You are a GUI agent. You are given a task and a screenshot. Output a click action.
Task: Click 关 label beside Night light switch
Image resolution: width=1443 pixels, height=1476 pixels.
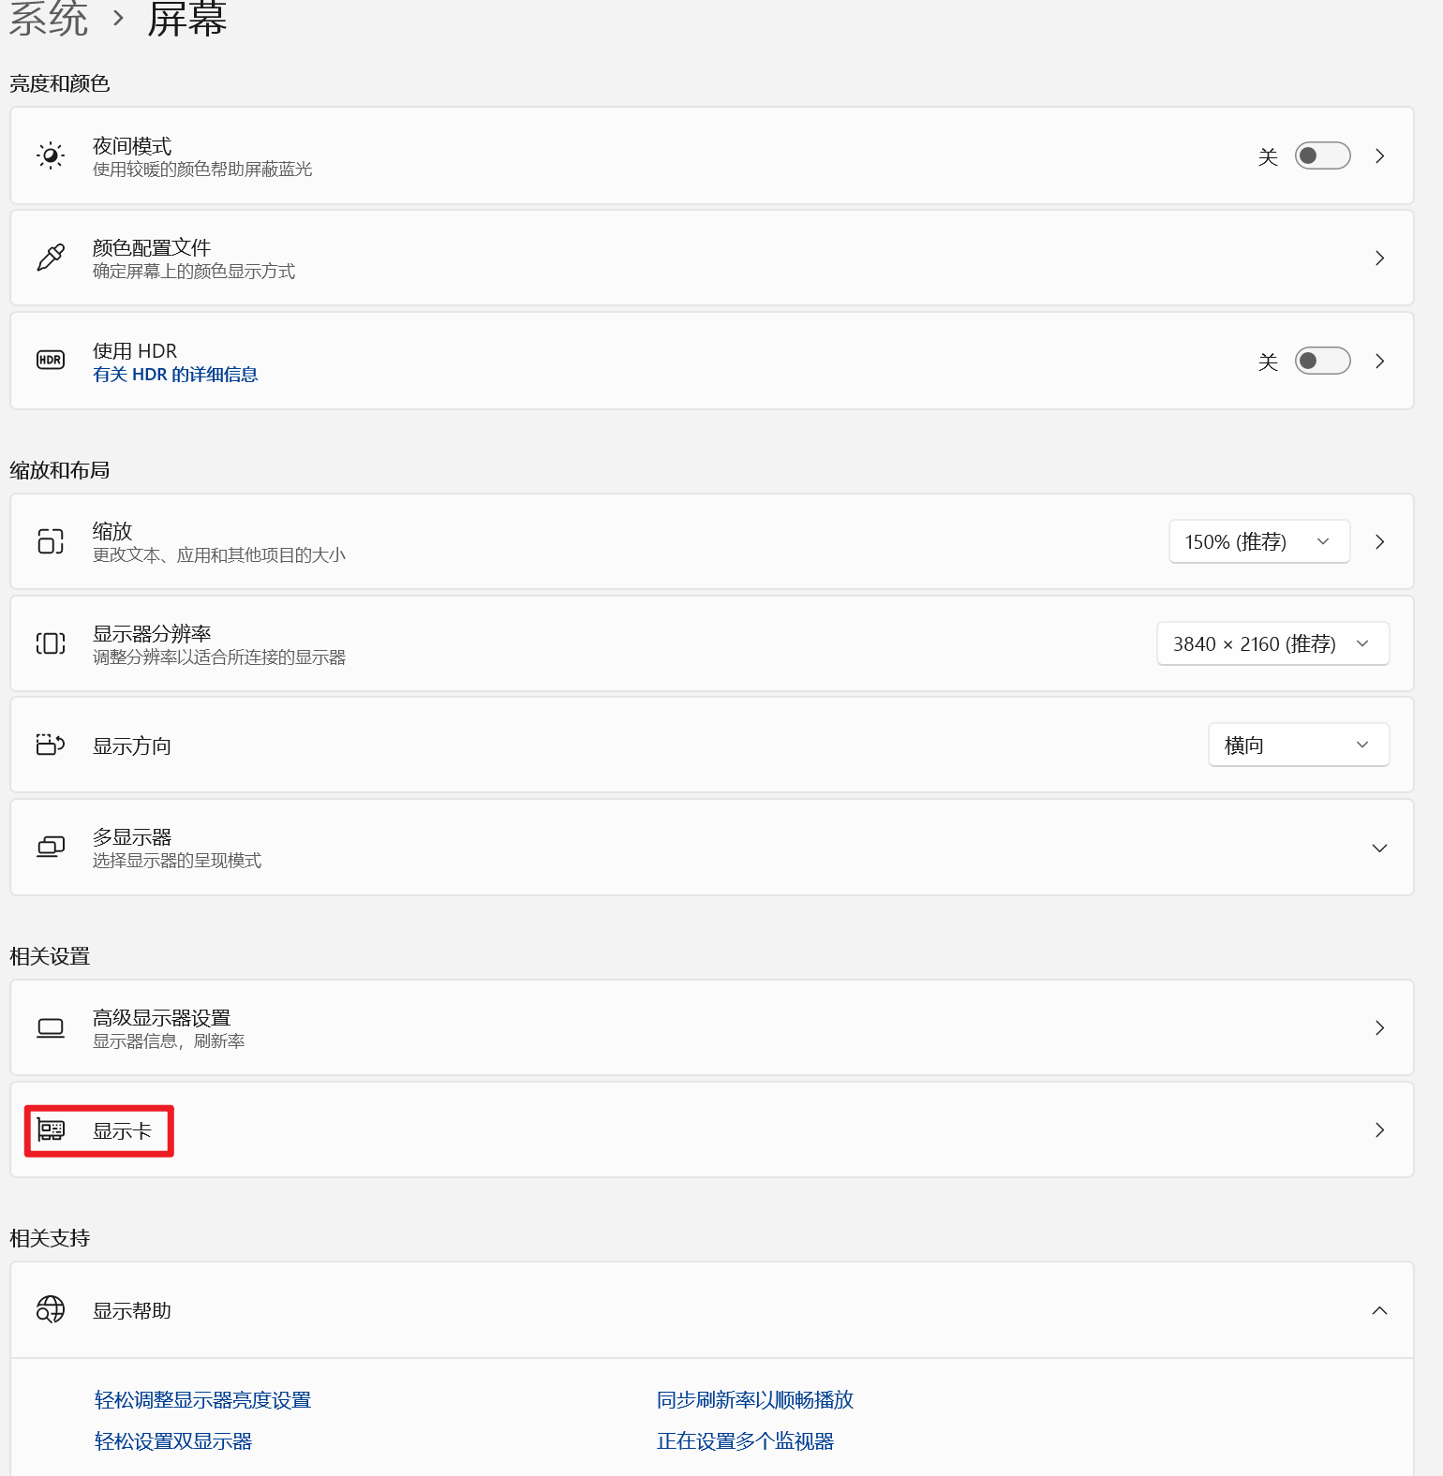1268,156
